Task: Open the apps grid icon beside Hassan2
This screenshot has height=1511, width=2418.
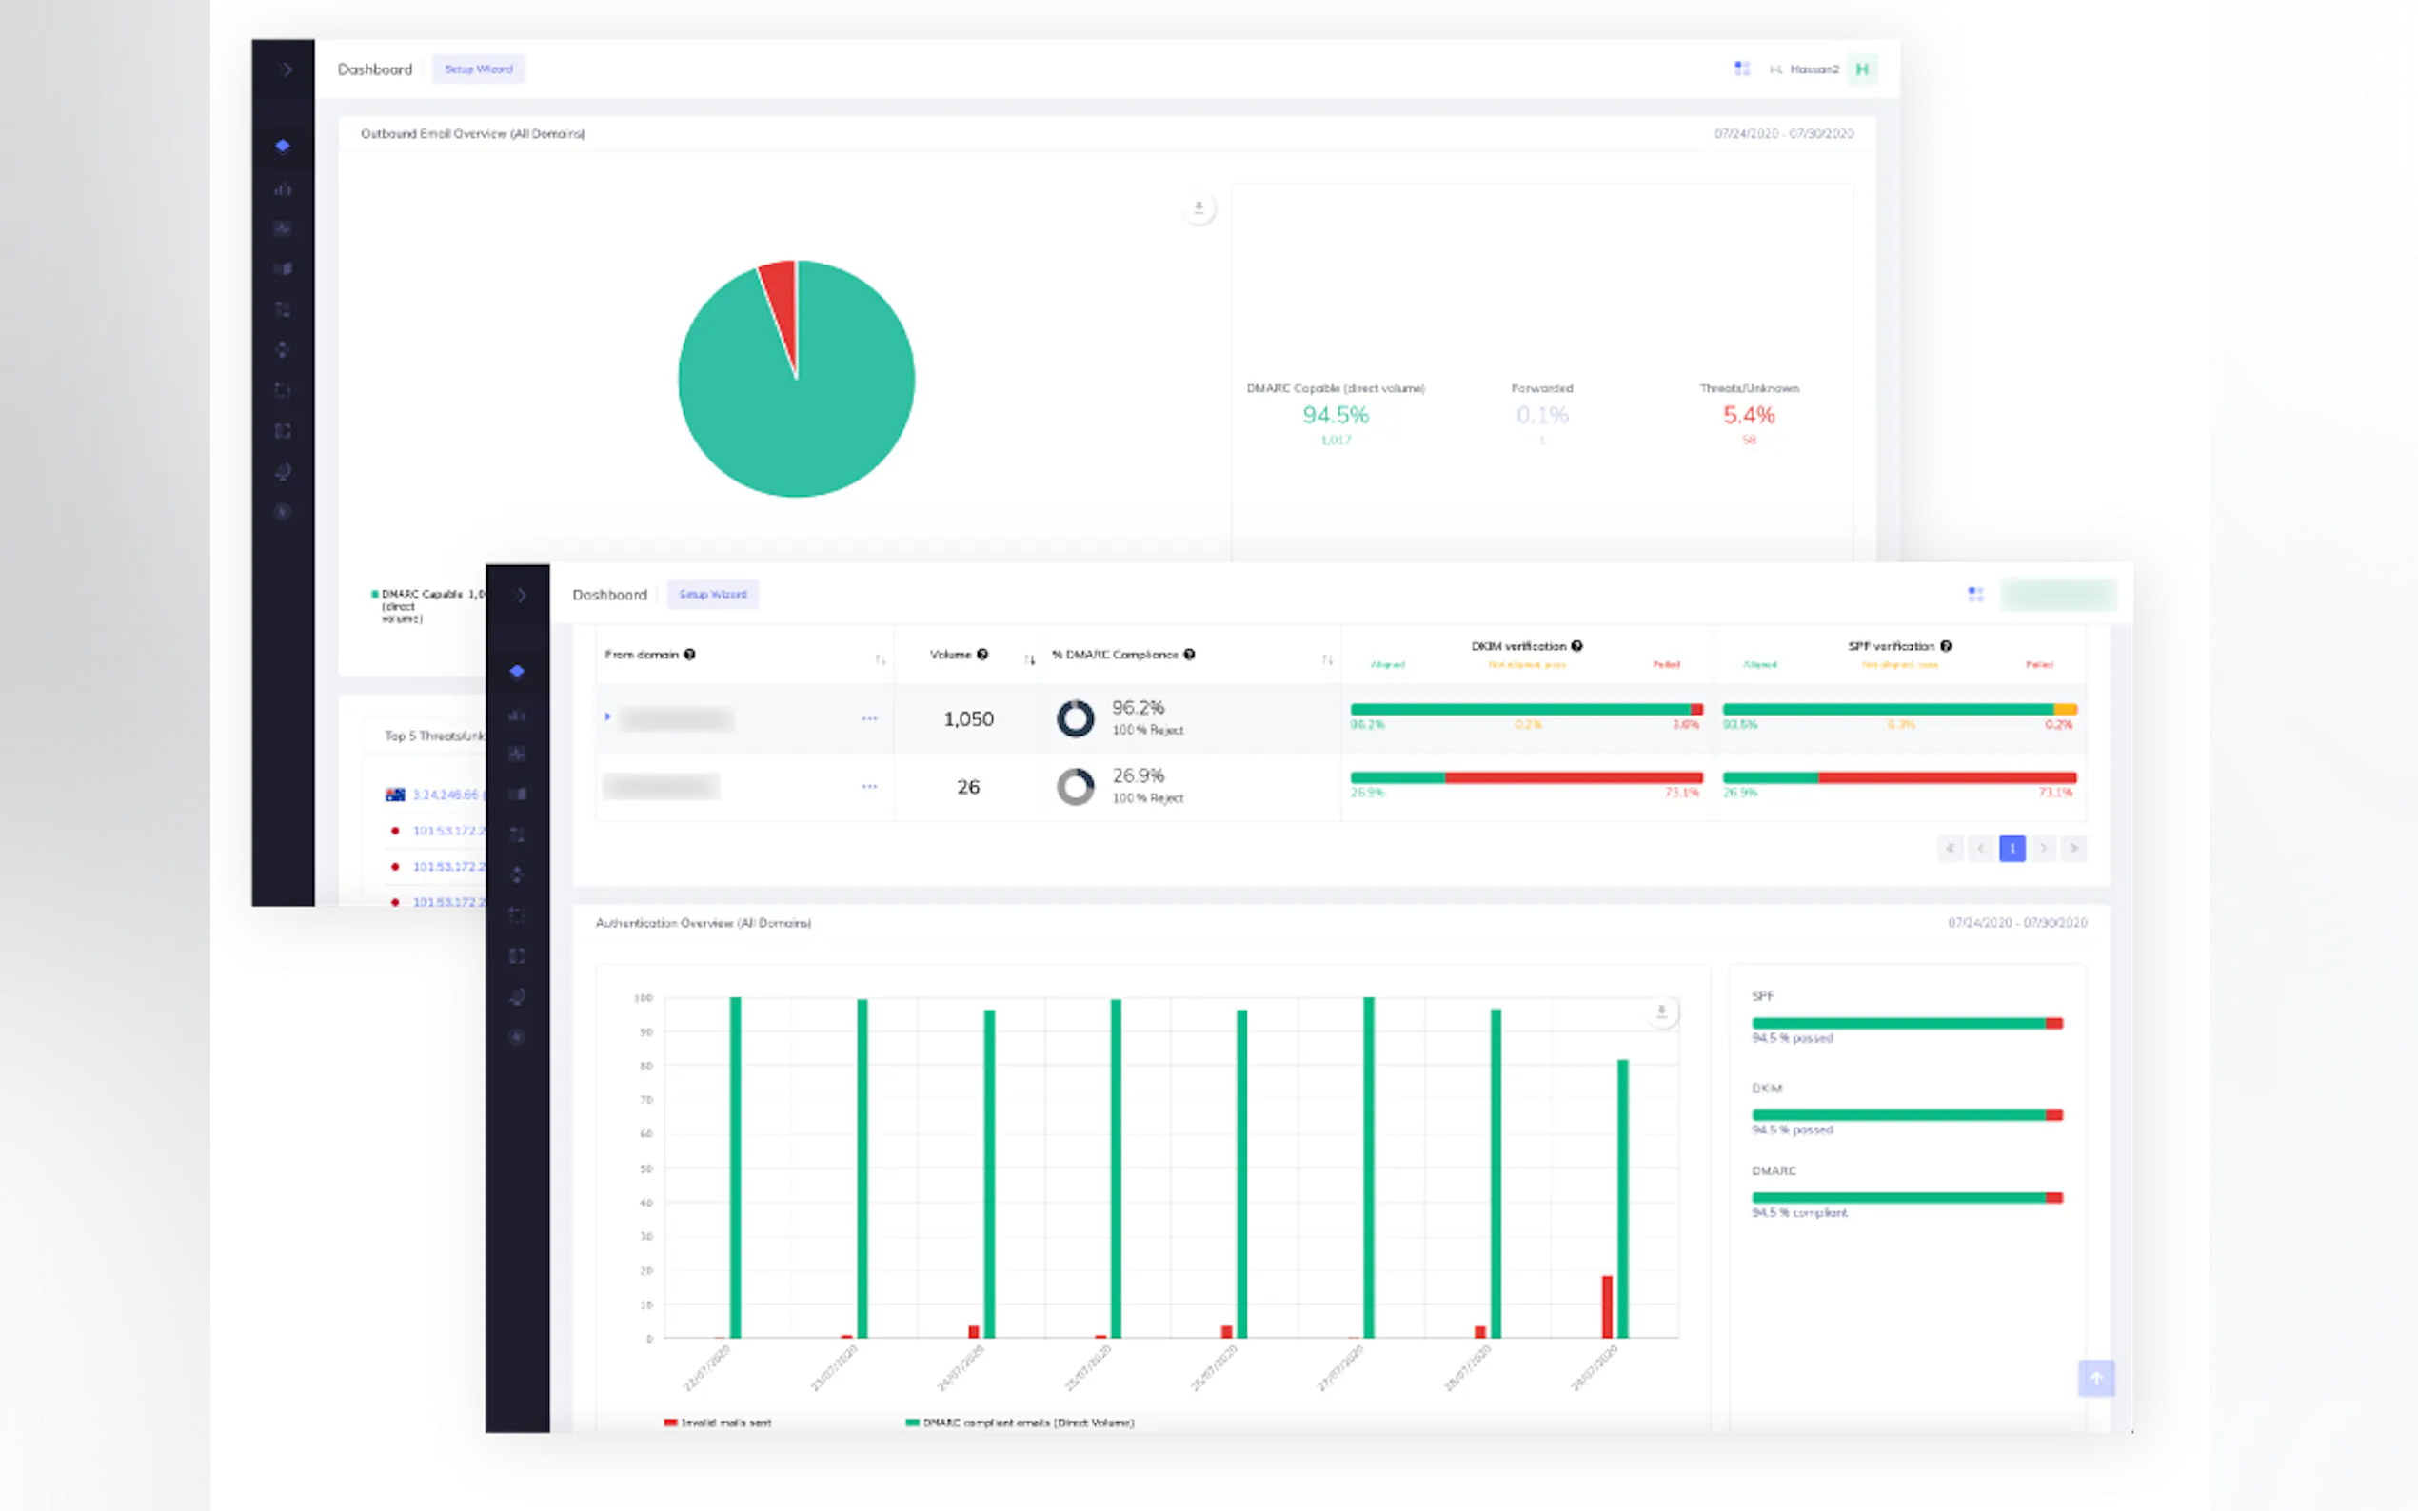Action: click(x=1741, y=69)
